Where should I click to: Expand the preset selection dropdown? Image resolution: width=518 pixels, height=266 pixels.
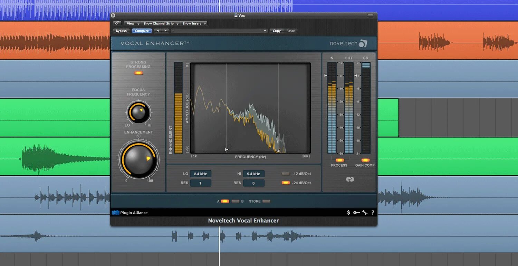[219, 31]
